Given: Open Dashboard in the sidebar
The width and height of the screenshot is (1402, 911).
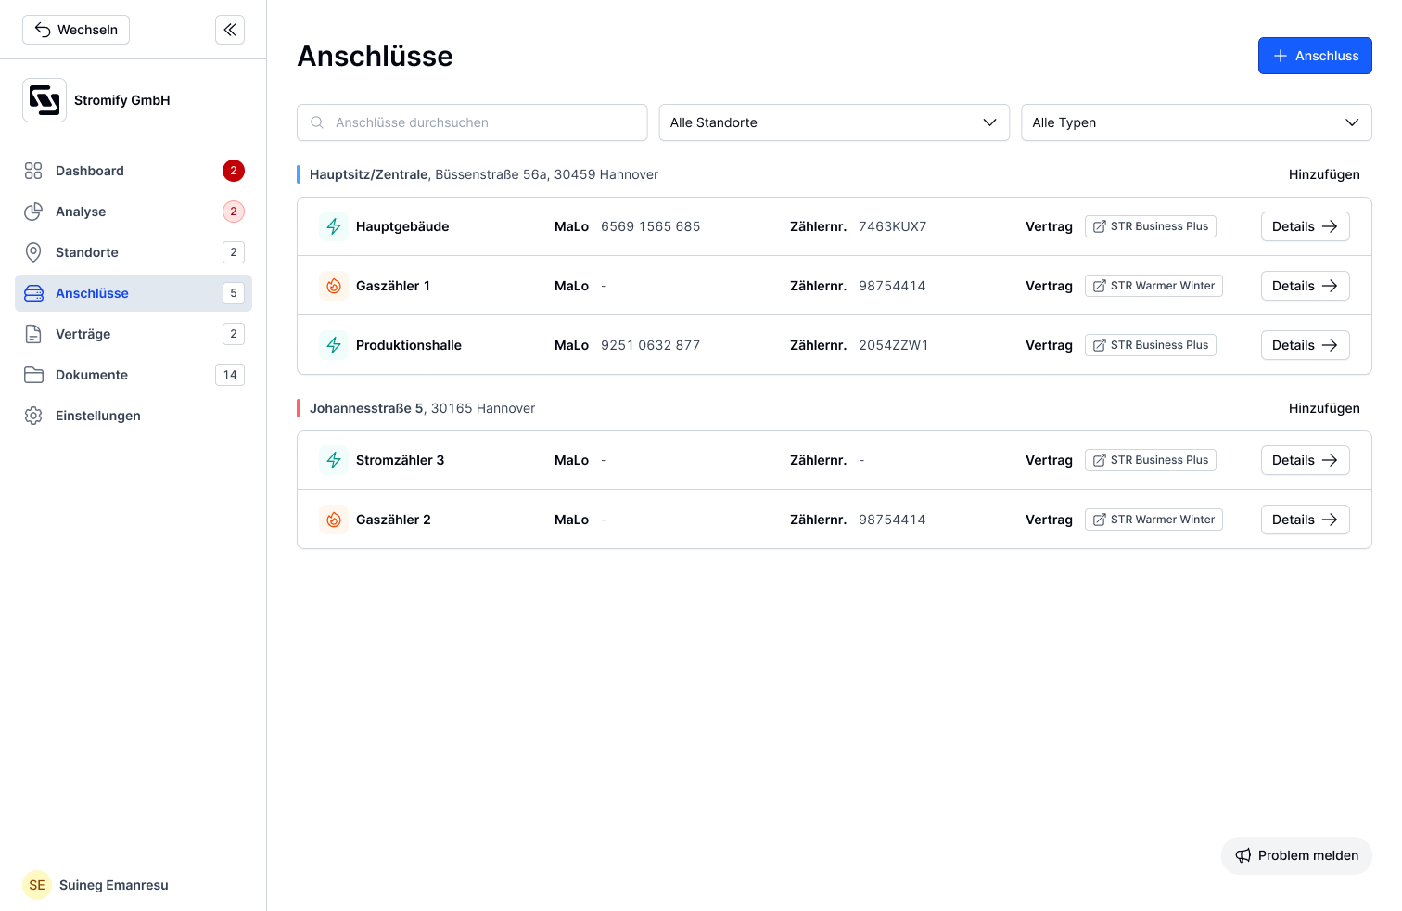Looking at the screenshot, I should [134, 171].
